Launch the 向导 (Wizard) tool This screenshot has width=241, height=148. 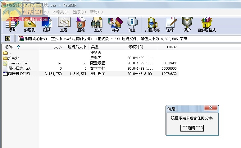click(x=115, y=25)
